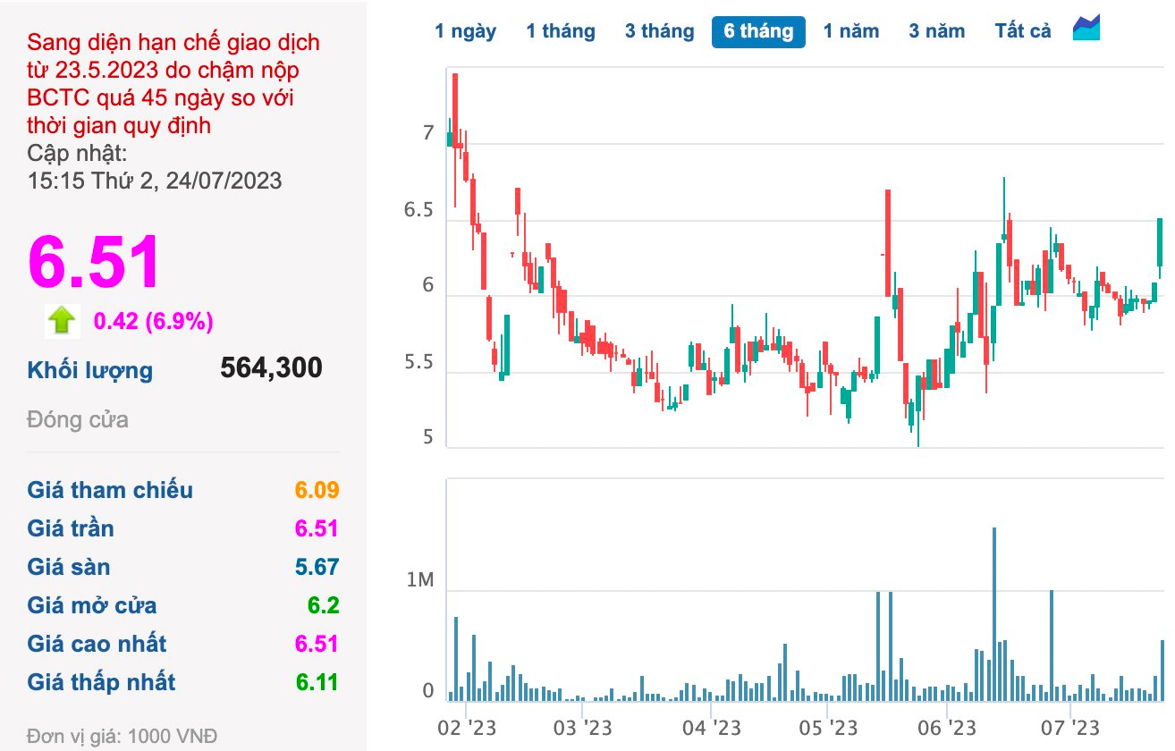Click the 07 '23 x-axis label
Viewport: 1175px width, 751px height.
[1070, 728]
